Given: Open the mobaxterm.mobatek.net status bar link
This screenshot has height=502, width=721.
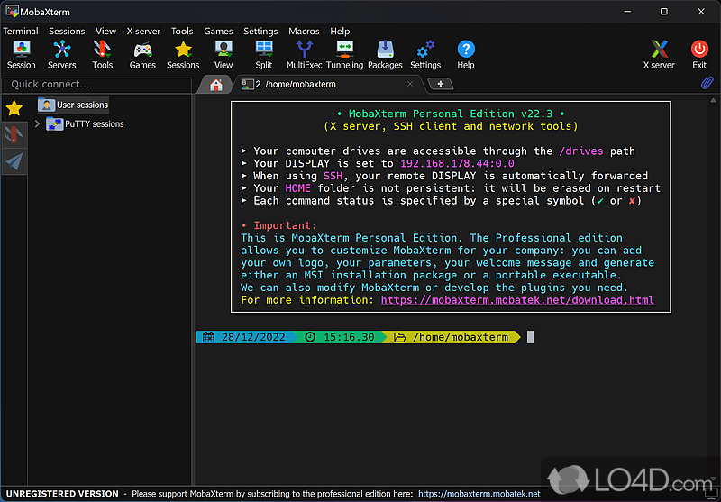Looking at the screenshot, I should [479, 494].
